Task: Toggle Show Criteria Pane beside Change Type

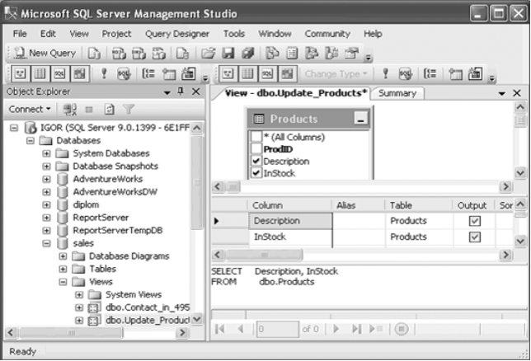Action: (x=247, y=74)
